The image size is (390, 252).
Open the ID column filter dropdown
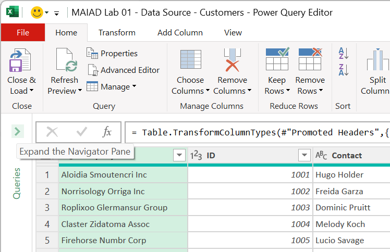(x=304, y=155)
